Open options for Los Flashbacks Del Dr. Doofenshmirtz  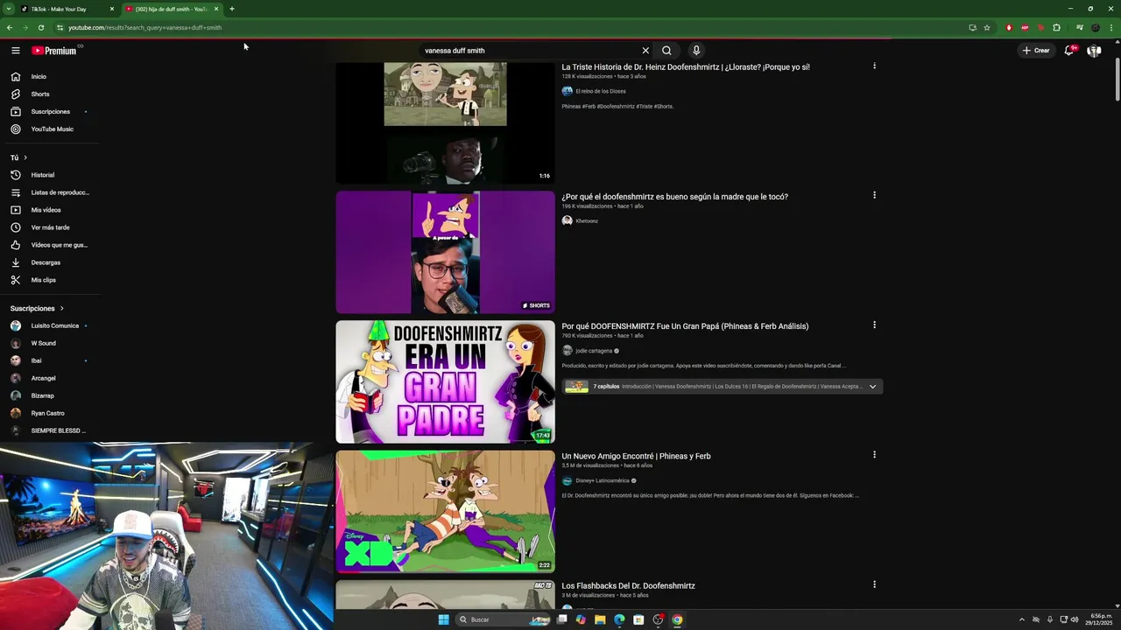pyautogui.click(x=874, y=584)
